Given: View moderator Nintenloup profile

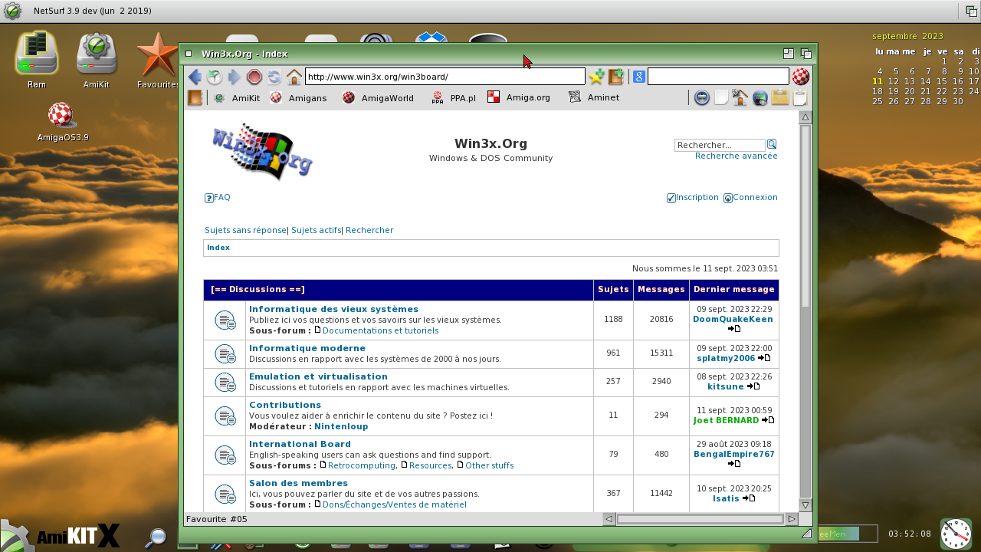Looking at the screenshot, I should coord(341,426).
